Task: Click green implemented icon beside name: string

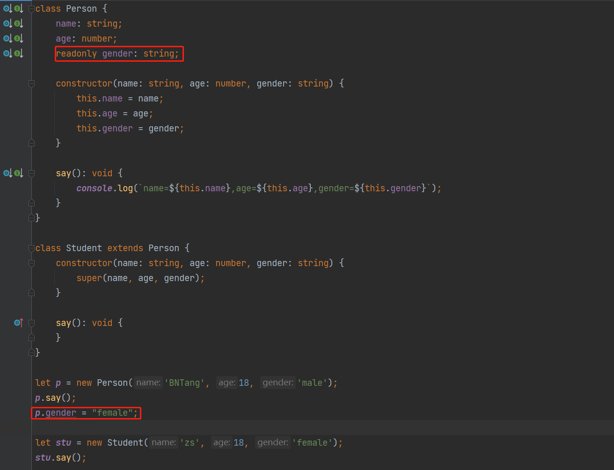Action: pyautogui.click(x=19, y=23)
